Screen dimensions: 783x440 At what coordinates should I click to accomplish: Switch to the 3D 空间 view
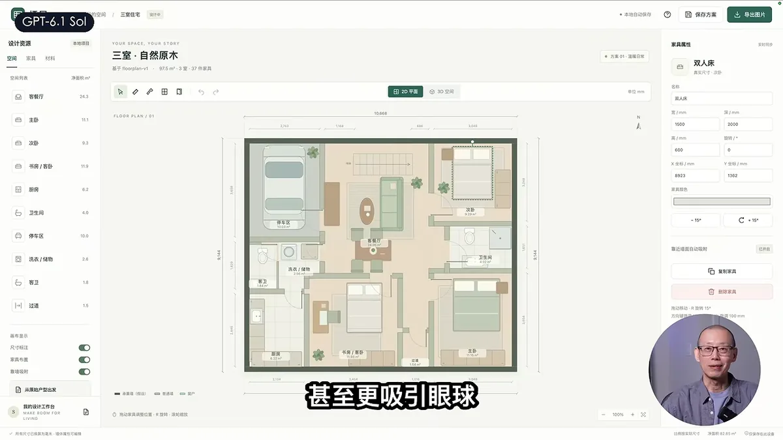coord(442,92)
